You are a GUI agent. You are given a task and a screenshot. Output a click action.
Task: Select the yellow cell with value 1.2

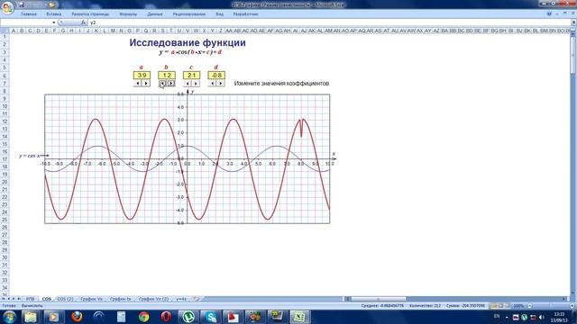pos(167,76)
